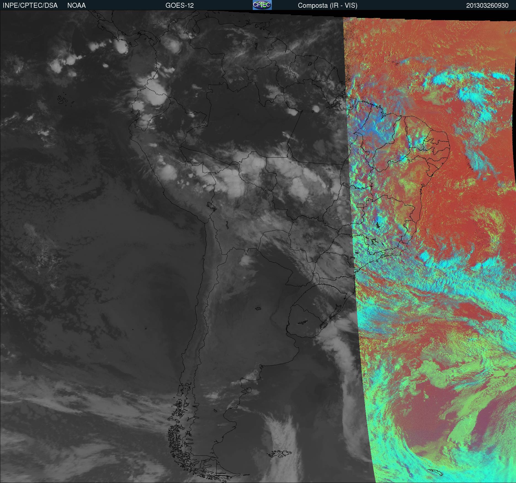Select the Composta (IR - VIS) title
Screen dimensions: 516x483
[328, 6]
